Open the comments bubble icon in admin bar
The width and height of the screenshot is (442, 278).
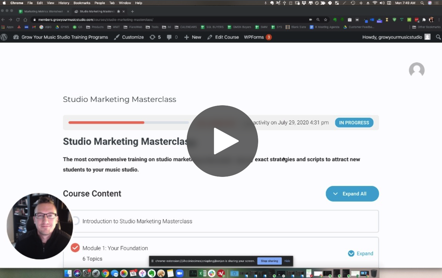(172, 37)
